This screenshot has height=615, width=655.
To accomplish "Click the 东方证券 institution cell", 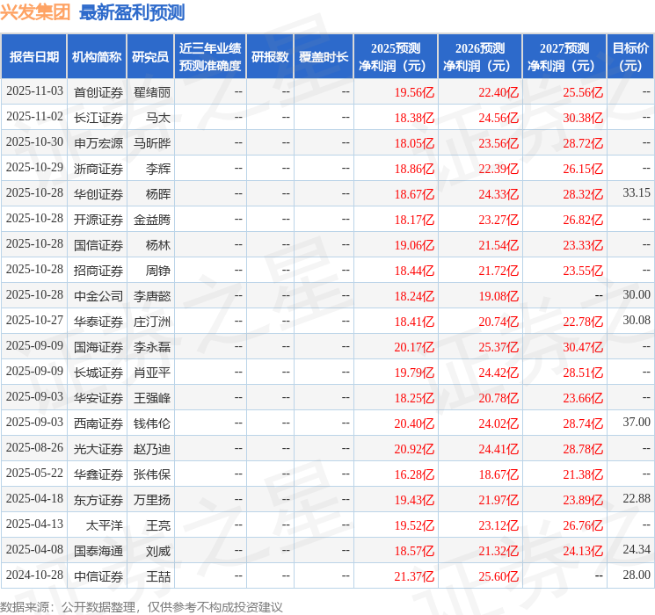I will coord(98,500).
